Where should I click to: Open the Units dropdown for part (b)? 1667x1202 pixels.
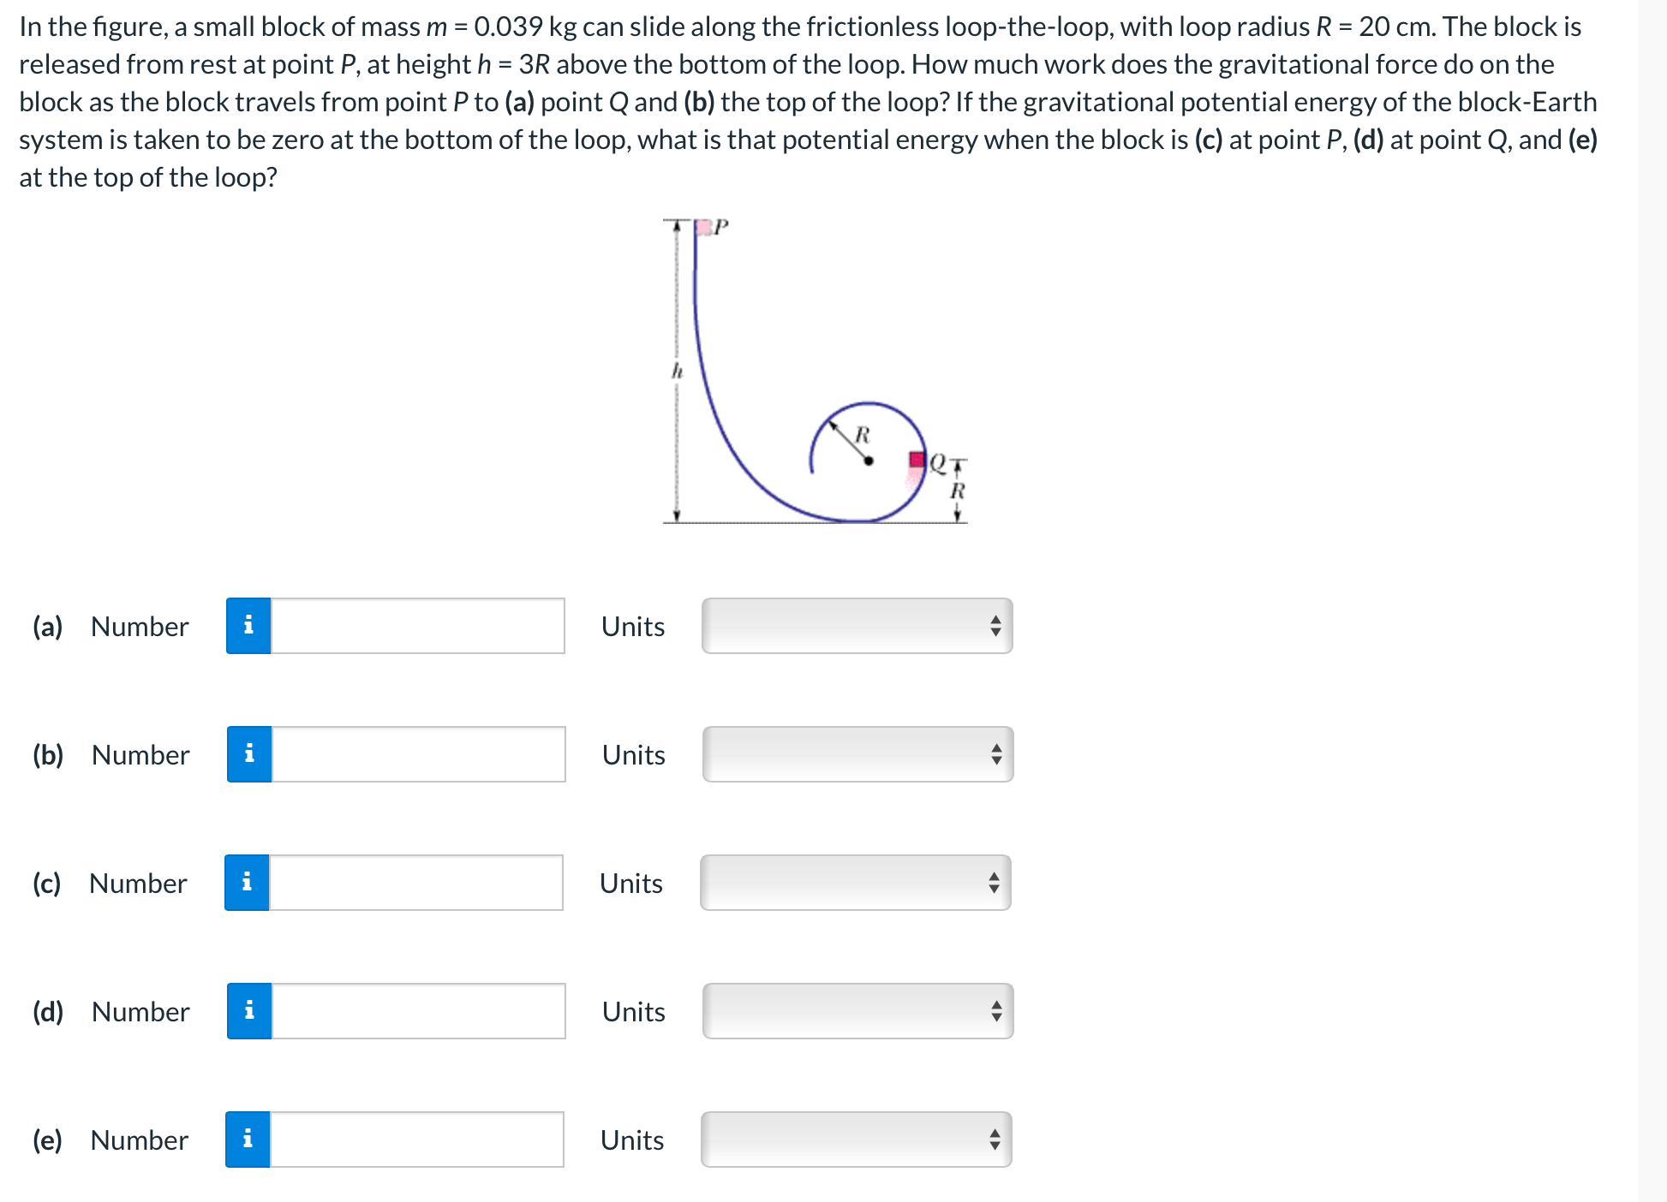pos(857,754)
